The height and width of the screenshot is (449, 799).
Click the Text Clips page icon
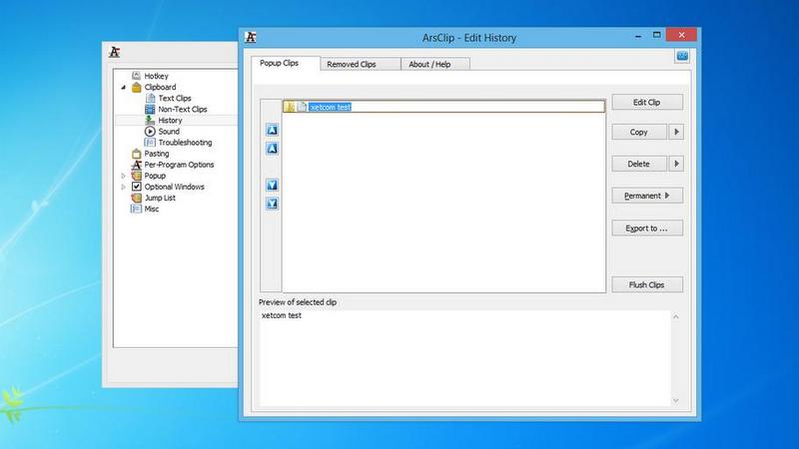[x=150, y=98]
